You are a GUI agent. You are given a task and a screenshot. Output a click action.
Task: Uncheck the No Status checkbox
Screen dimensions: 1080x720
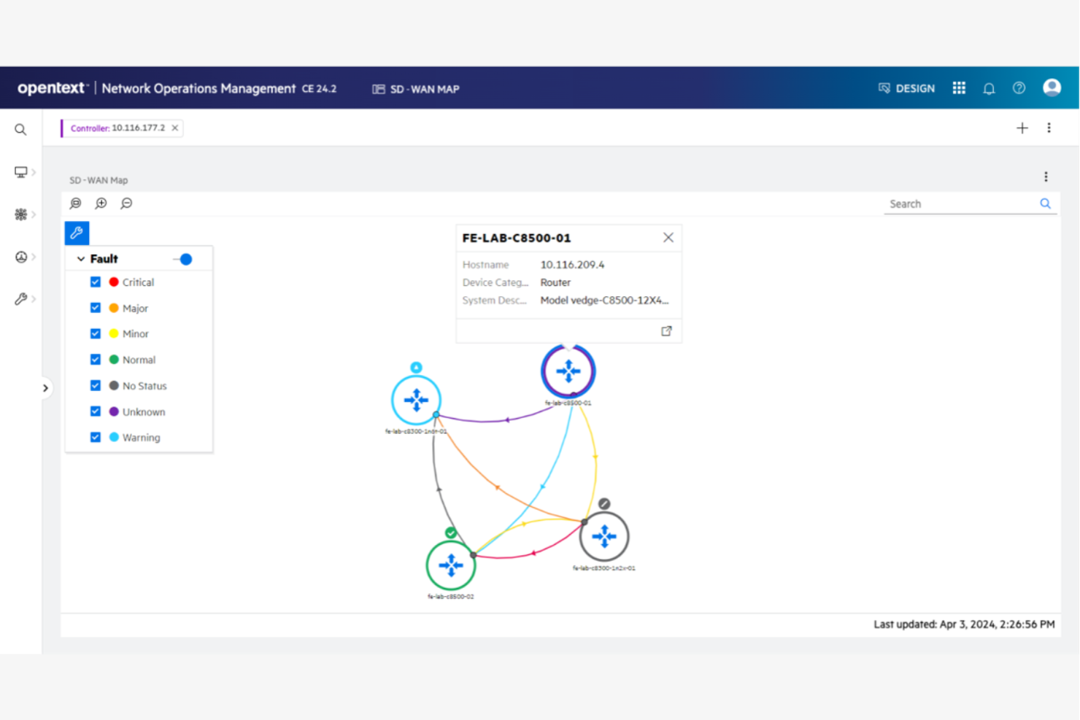(96, 385)
